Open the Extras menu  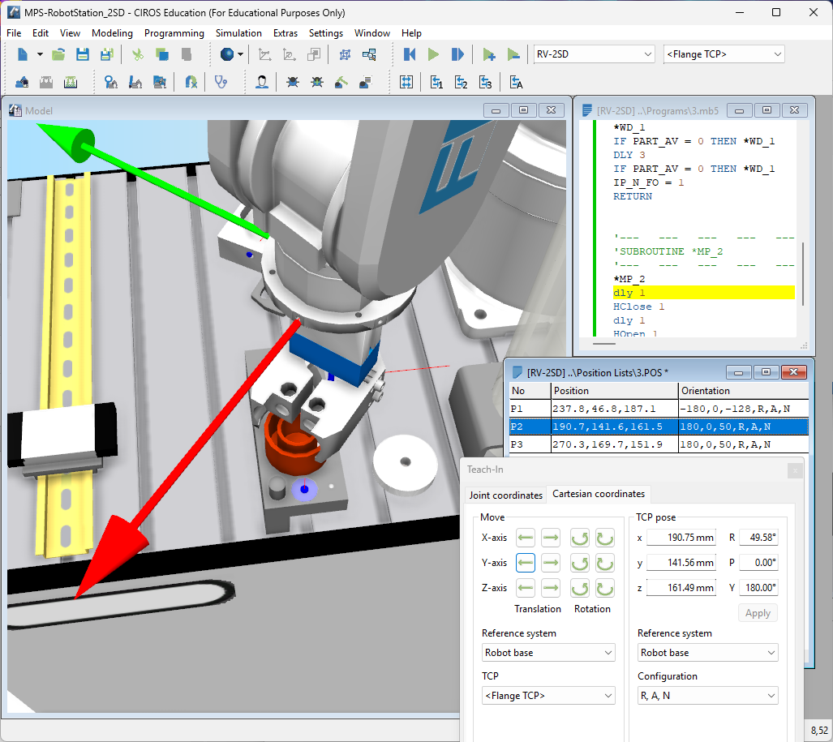point(286,33)
